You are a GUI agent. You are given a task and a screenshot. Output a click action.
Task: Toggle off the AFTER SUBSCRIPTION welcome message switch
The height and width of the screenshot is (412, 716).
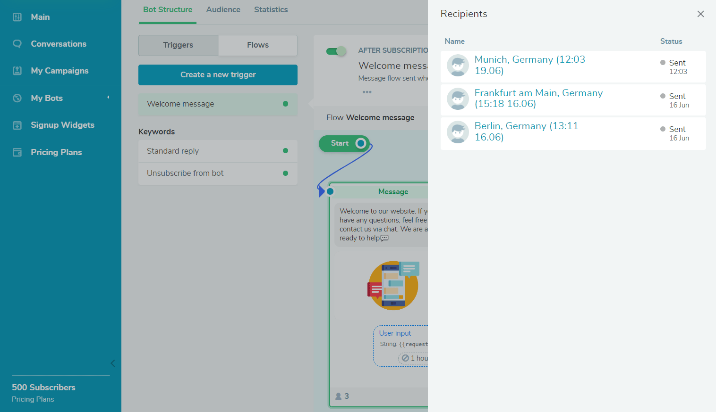pyautogui.click(x=336, y=50)
